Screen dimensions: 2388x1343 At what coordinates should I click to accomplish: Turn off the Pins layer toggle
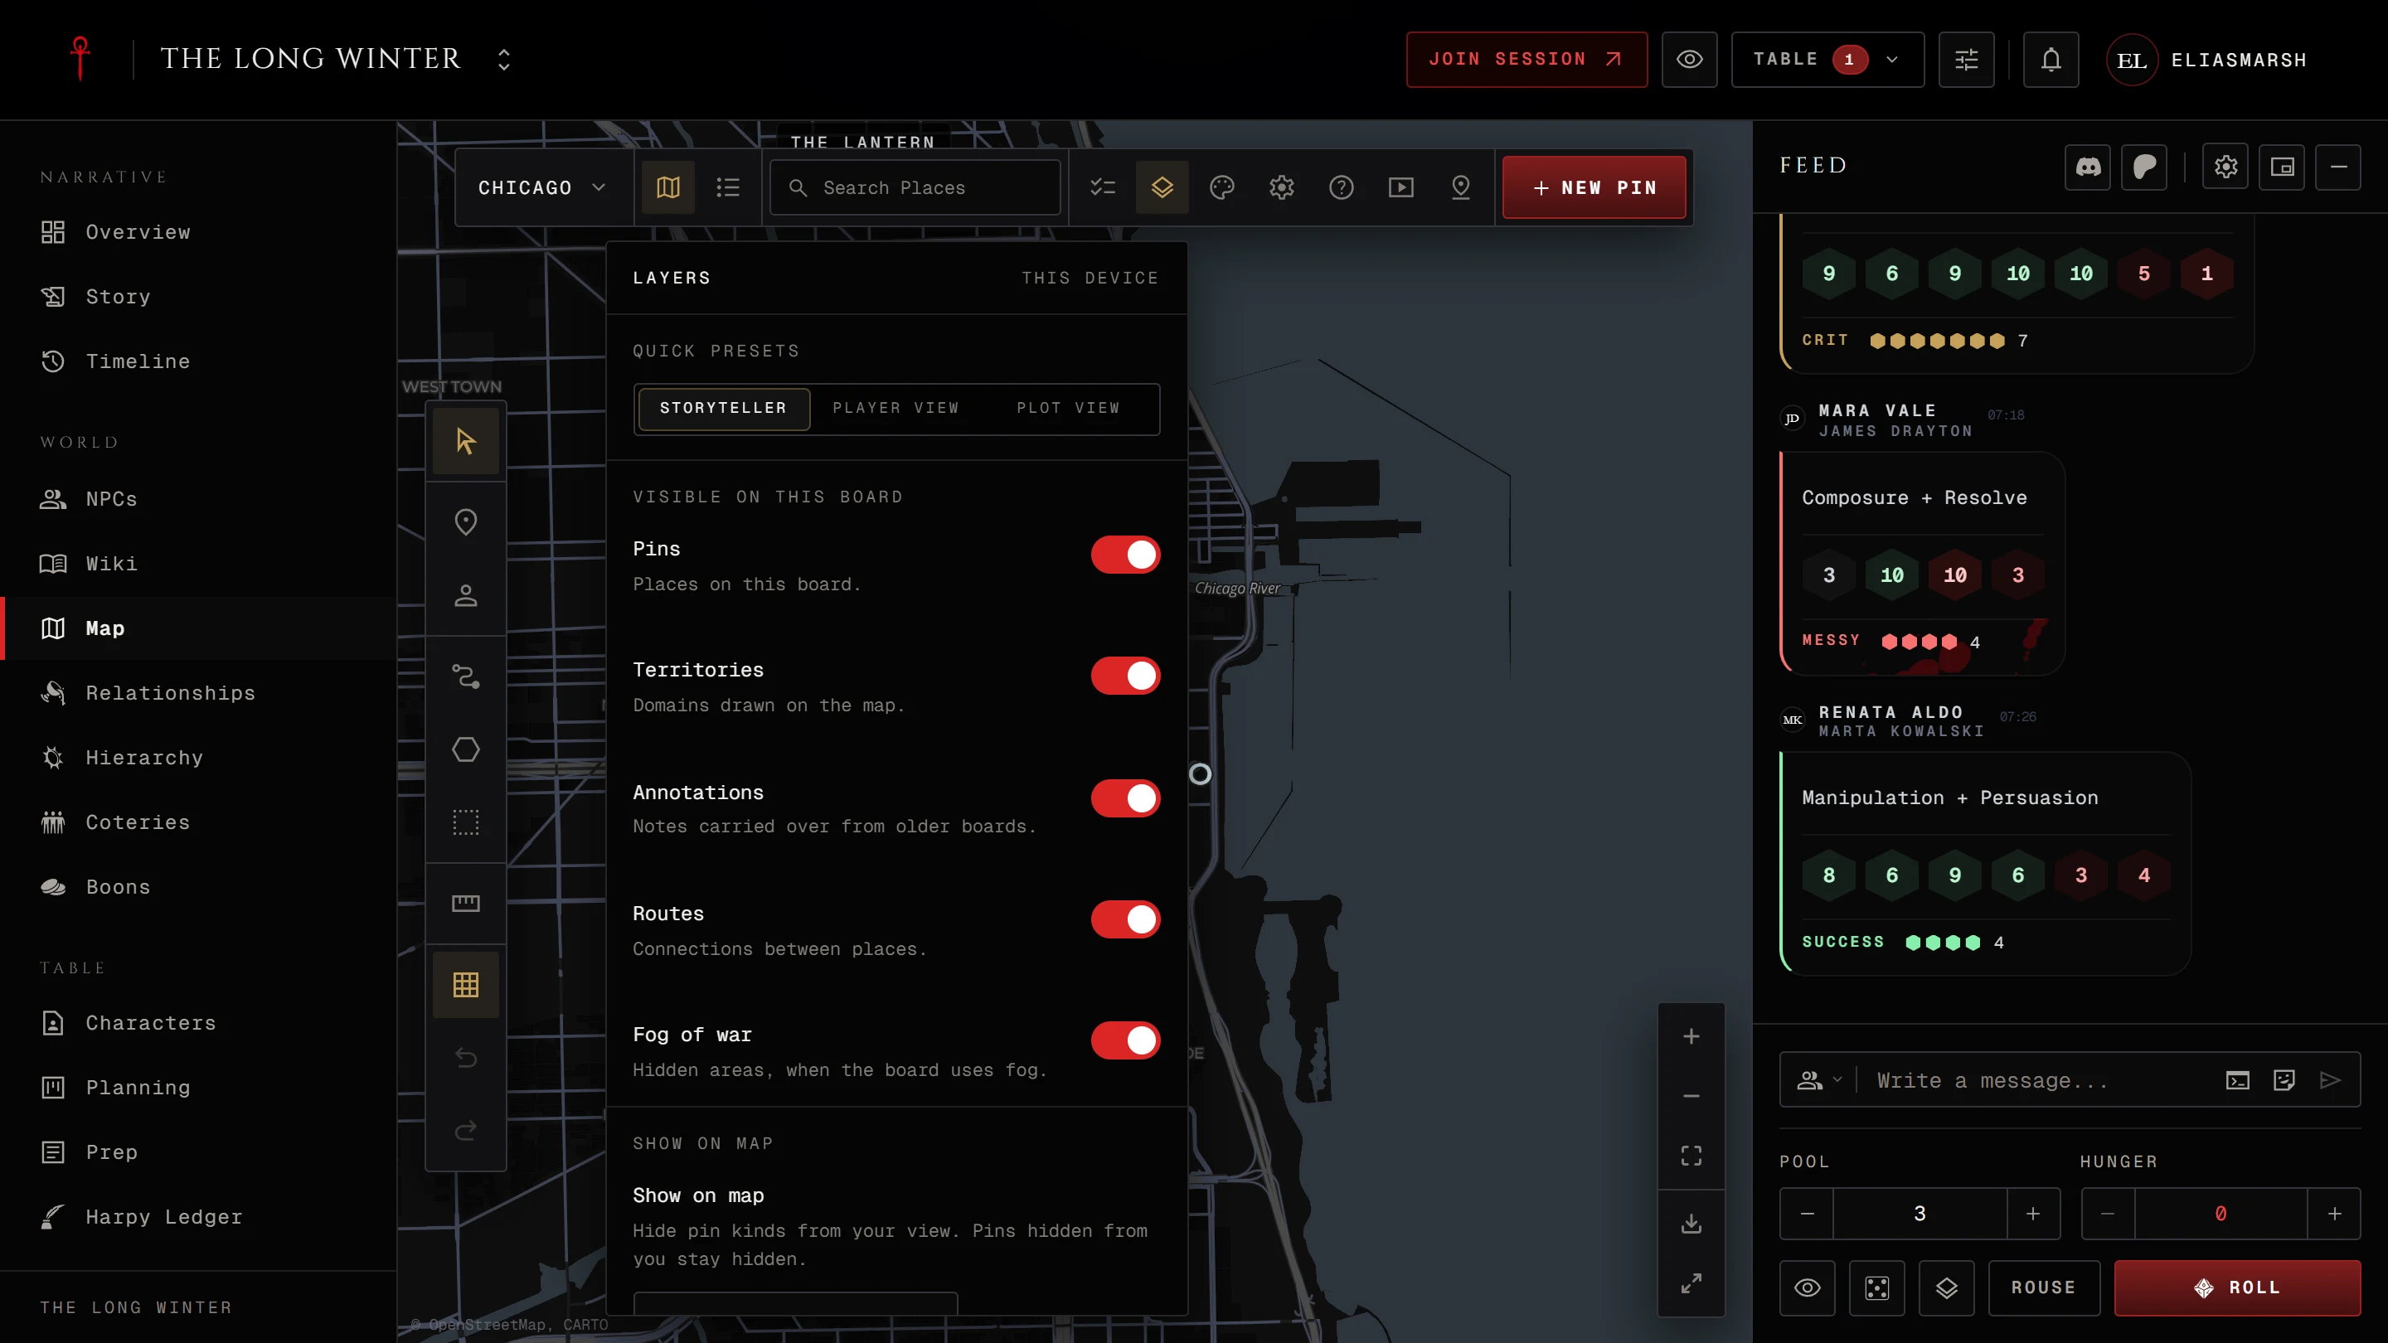(1125, 555)
